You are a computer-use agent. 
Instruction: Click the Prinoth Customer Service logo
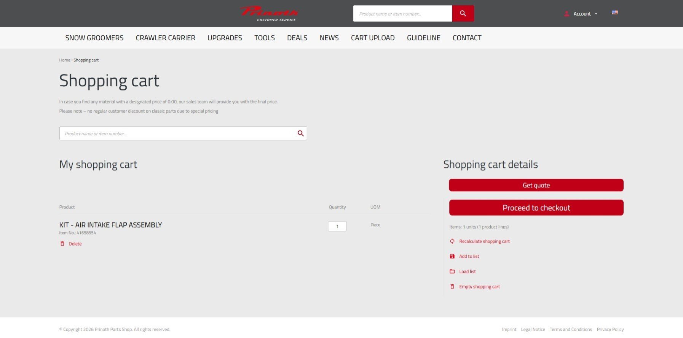point(270,14)
